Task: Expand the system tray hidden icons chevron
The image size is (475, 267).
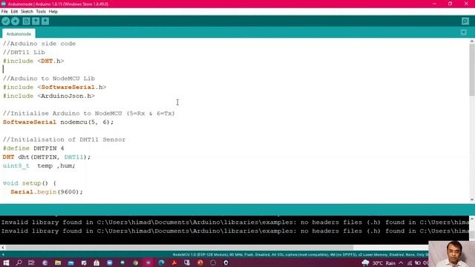Action: (x=401, y=263)
